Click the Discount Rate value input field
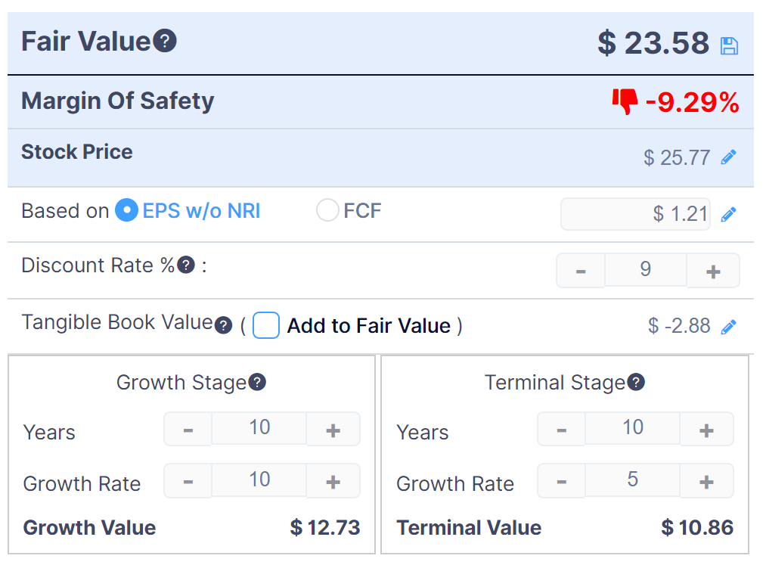Screen dimensions: 766x565 point(646,270)
